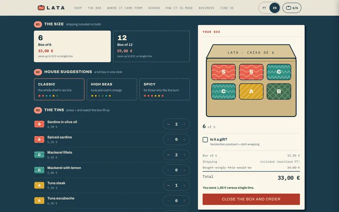This screenshot has width=339, height=212.
Task: Click the LATA tin logo icon
Action: [x=41, y=8]
